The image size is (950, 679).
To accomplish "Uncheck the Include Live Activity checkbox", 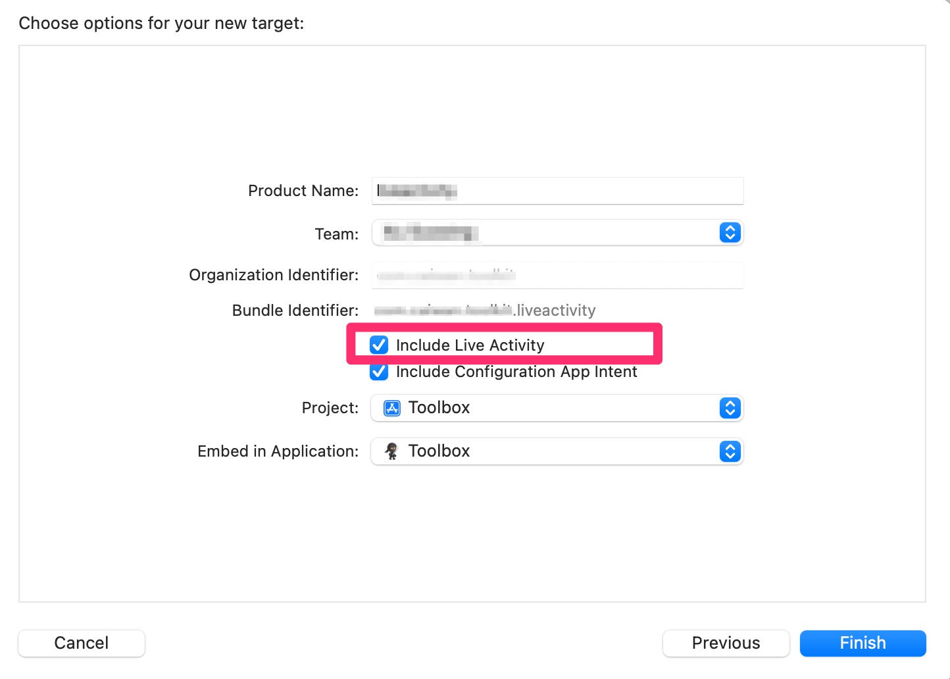I will point(379,345).
